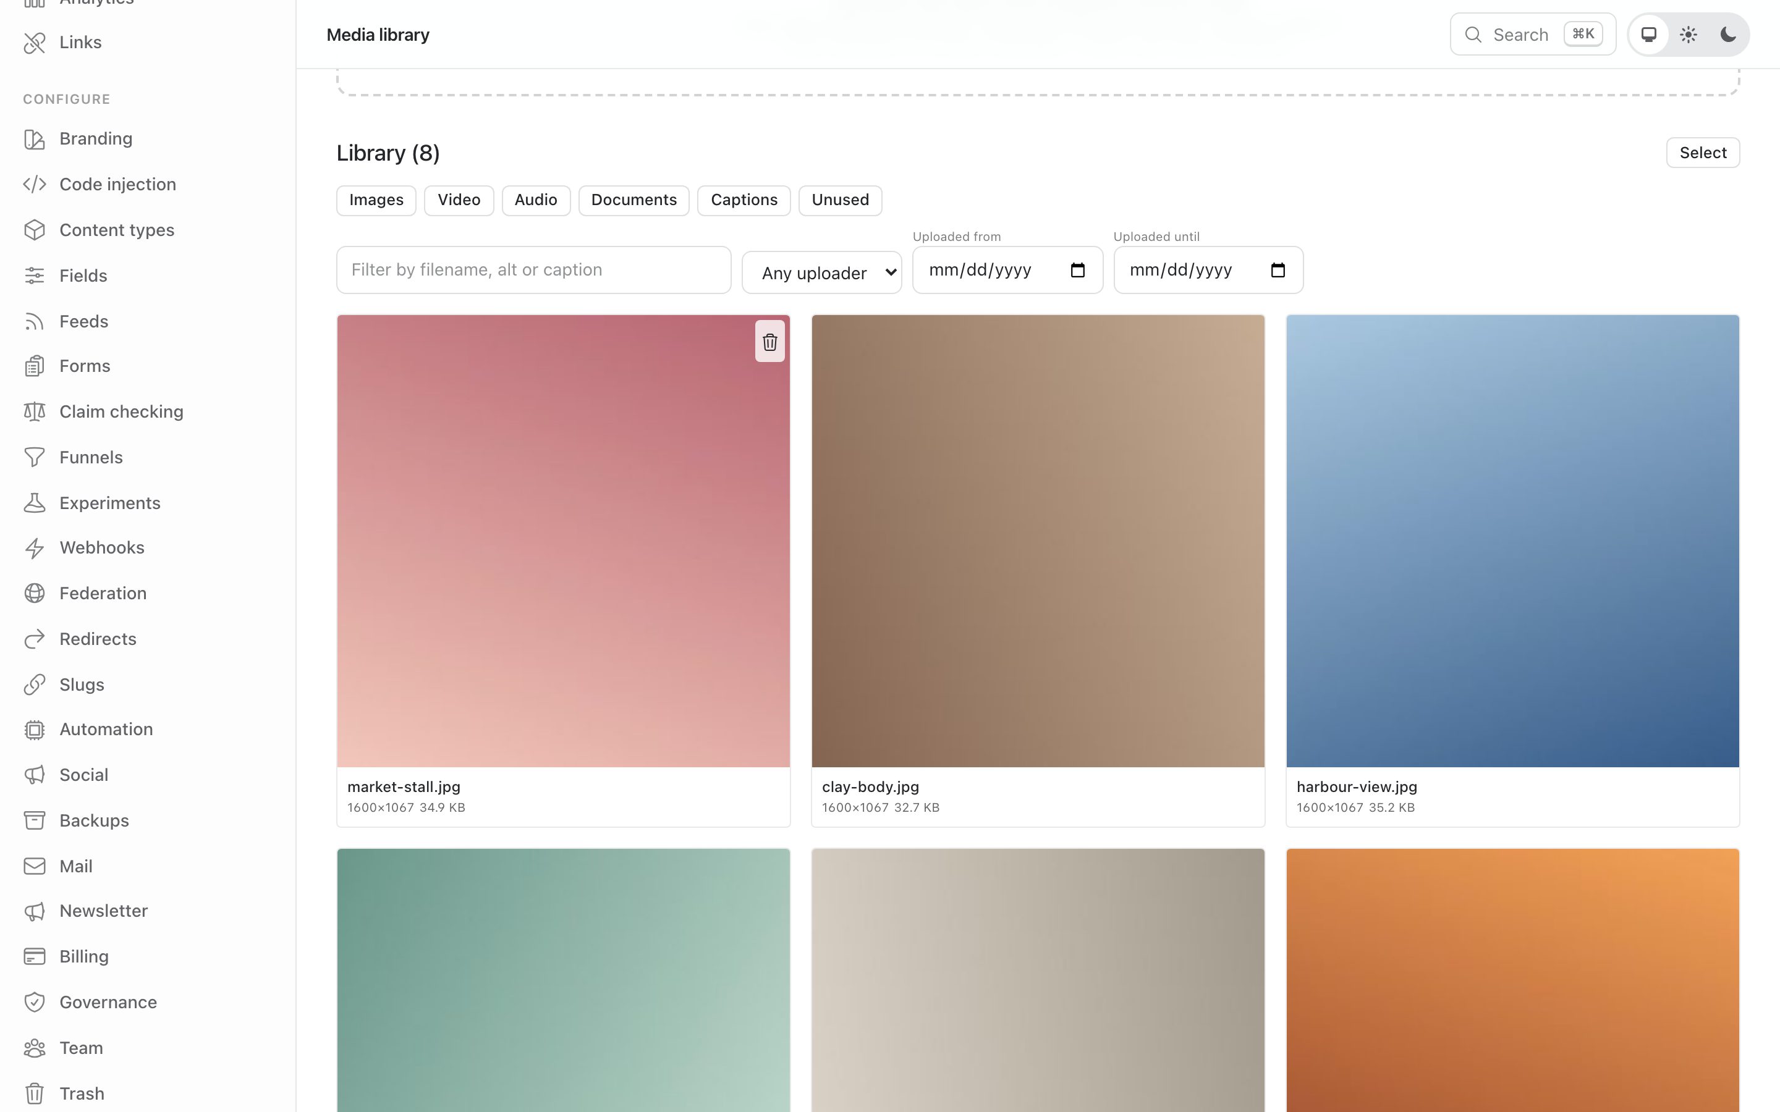Open the pink market-stall thumbnail
1780x1112 pixels.
coord(564,541)
